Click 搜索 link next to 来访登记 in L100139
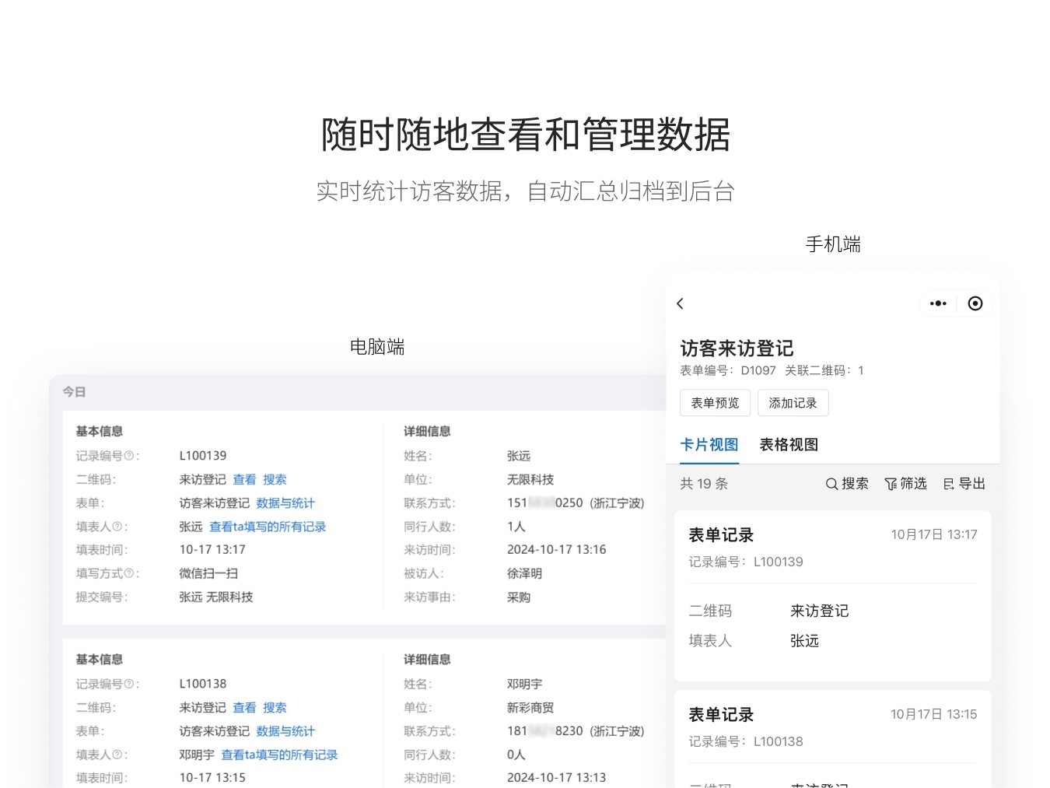The image size is (1050, 788). tap(275, 480)
